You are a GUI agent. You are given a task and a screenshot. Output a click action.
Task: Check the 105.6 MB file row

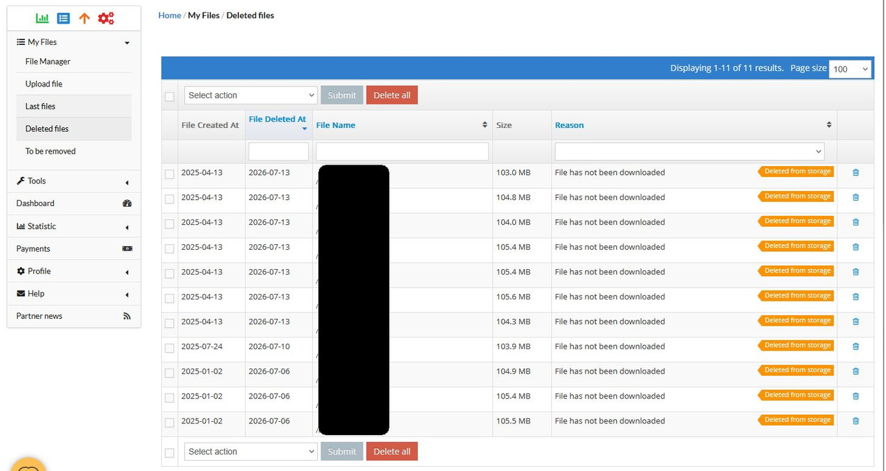tap(170, 299)
